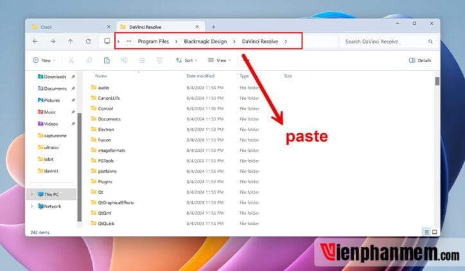
Task: Click the Rename icon in toolbar
Action: point(124,60)
